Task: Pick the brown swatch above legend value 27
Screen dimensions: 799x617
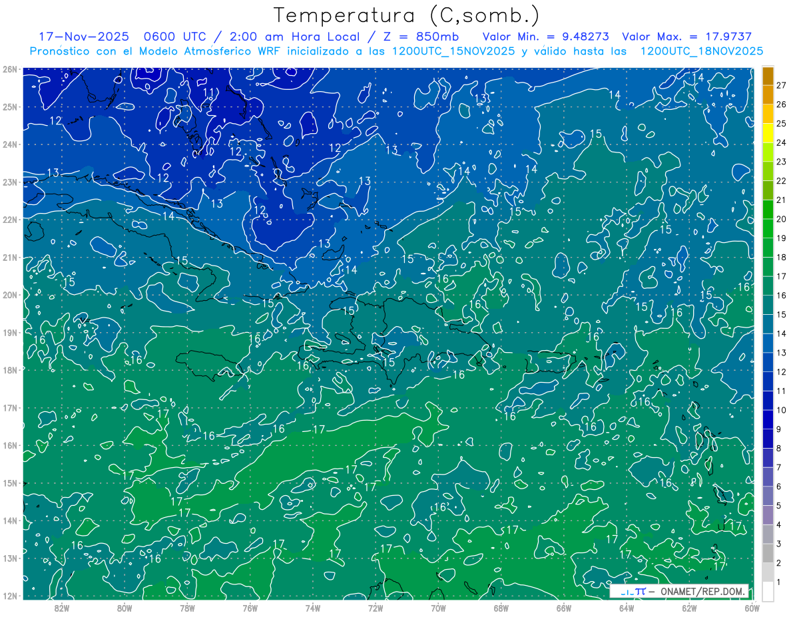Action: click(x=768, y=77)
